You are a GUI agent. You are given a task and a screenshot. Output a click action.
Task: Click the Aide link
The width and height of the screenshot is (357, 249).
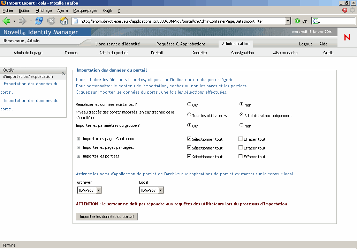click(324, 44)
